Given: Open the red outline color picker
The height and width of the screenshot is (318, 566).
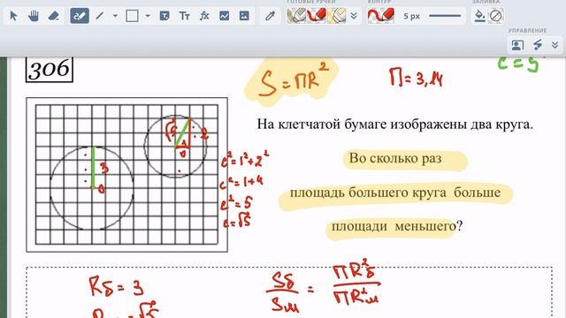Looking at the screenshot, I should 380,16.
